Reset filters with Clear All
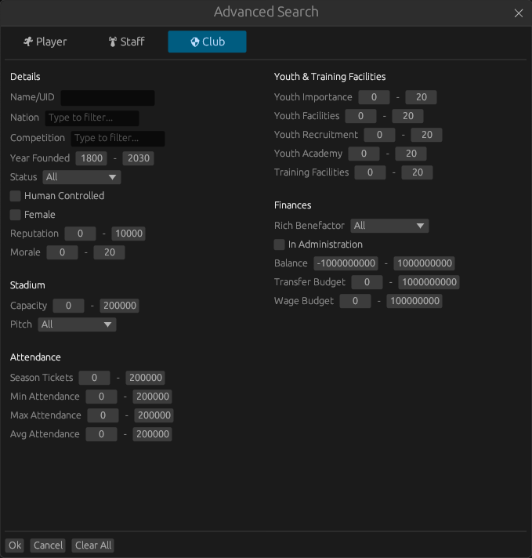 (x=93, y=545)
